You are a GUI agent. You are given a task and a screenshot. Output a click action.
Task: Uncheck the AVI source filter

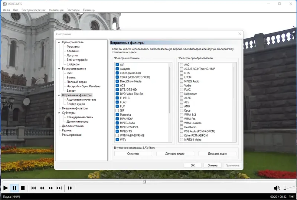point(117,65)
